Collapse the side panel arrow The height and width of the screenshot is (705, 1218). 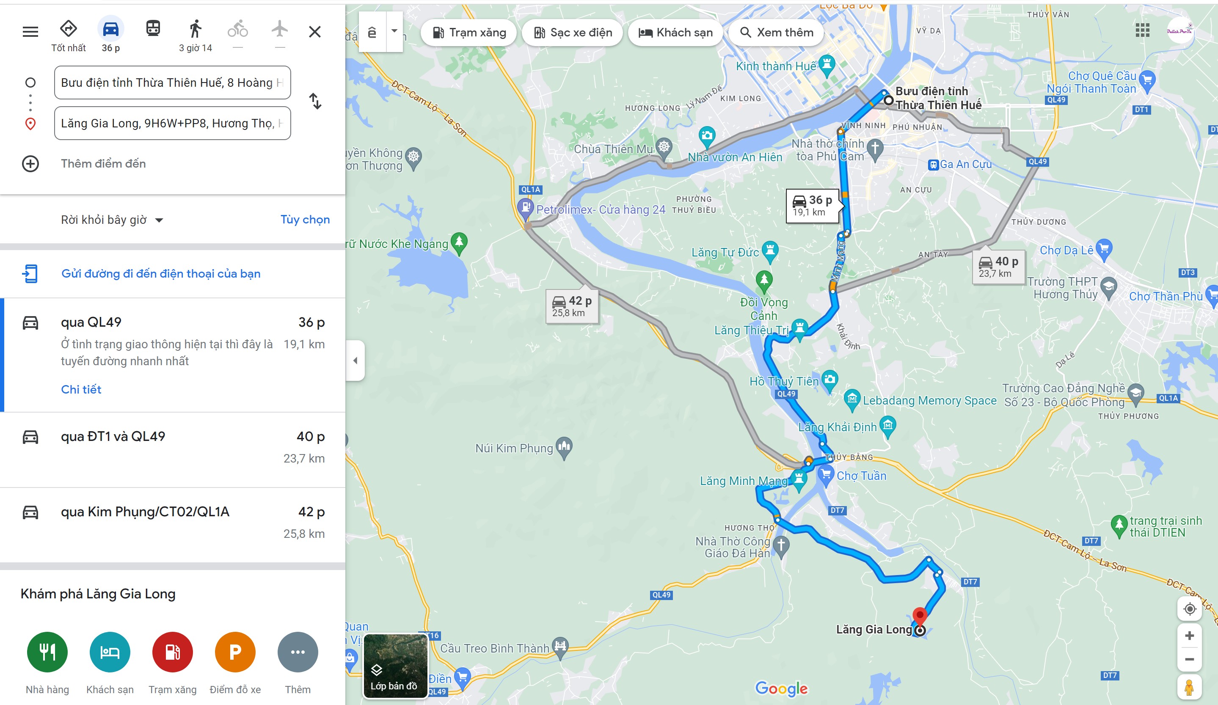click(355, 361)
